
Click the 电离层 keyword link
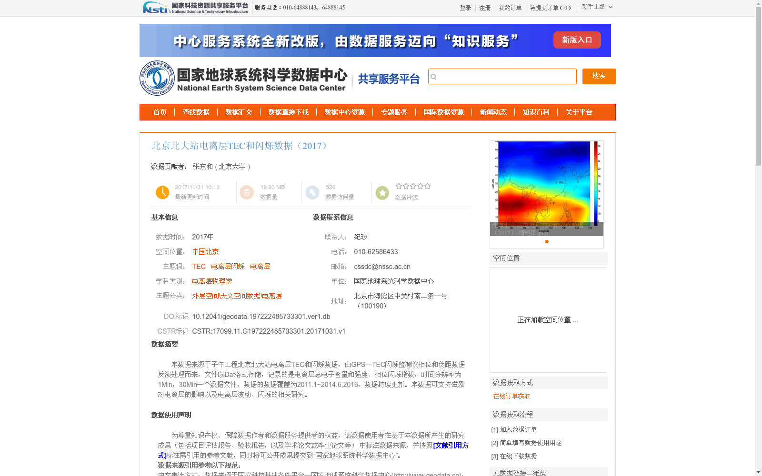260,267
